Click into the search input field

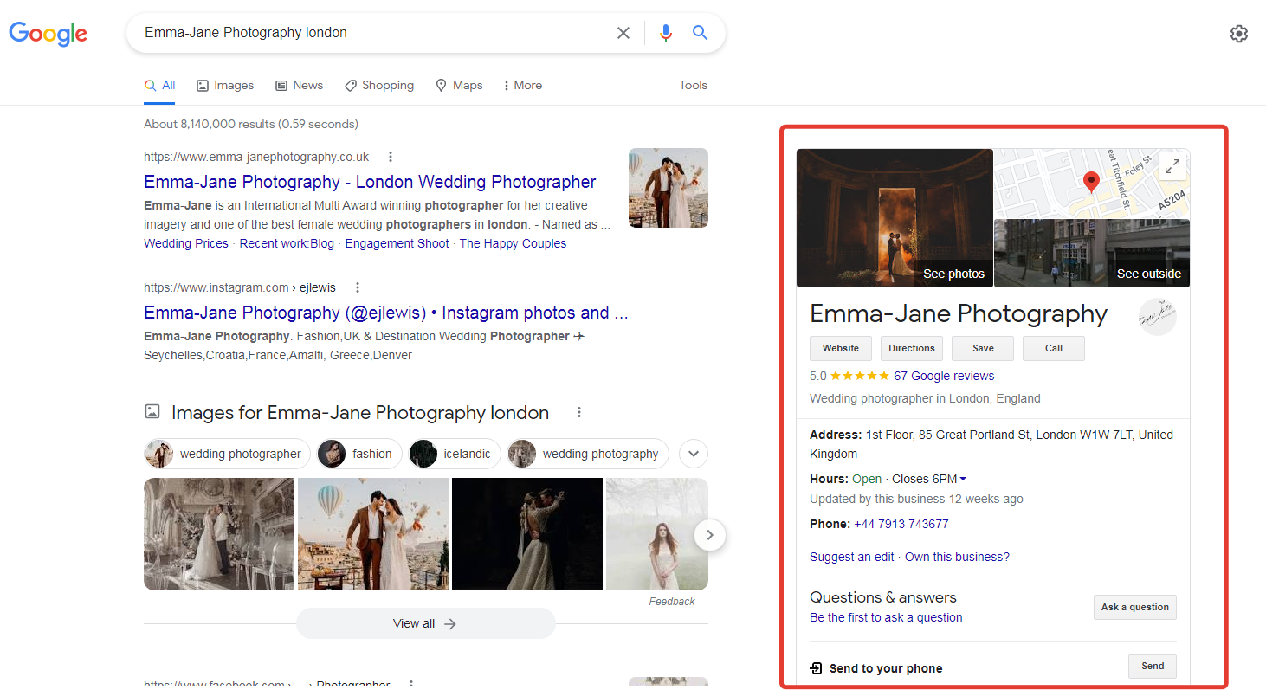pos(374,33)
